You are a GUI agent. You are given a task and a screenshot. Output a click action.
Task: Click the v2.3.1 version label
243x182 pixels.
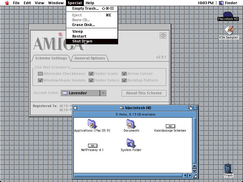[x=161, y=57]
